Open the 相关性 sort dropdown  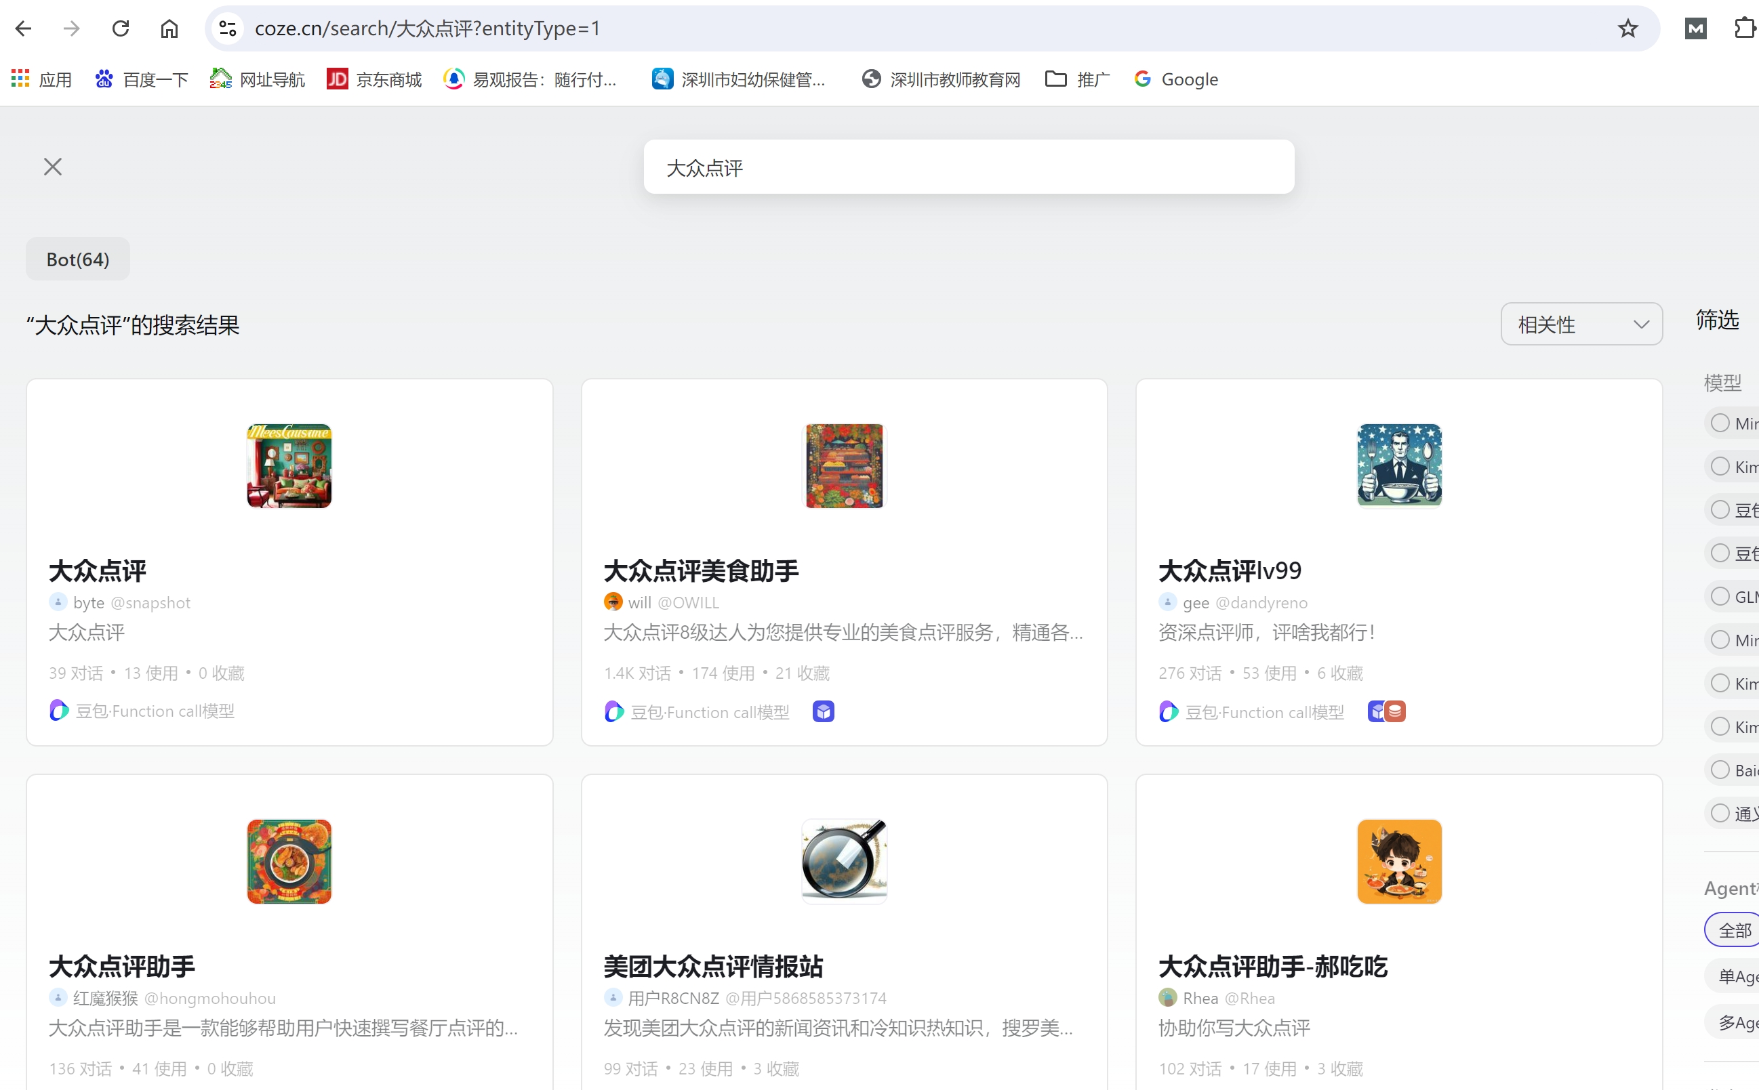[1581, 324]
